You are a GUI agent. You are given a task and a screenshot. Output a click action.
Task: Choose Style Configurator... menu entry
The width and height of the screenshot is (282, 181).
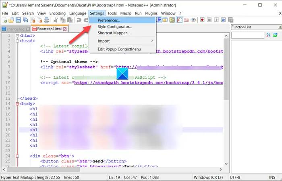pos(122,27)
